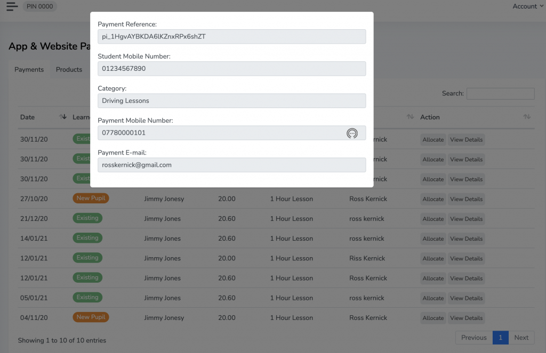Click the Category field showing Driving Lessons
Screen dimensions: 546x353
click(231, 101)
